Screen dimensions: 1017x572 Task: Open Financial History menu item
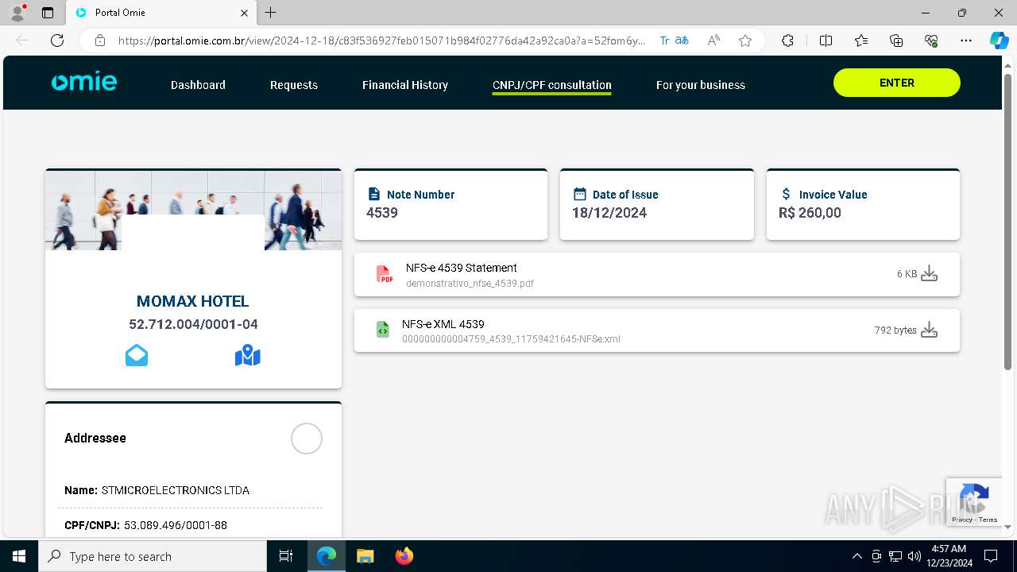click(405, 85)
